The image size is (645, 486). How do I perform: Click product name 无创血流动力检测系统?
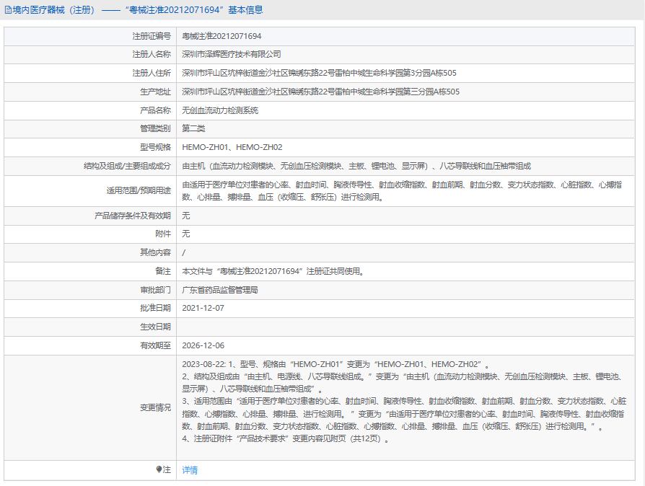coord(220,110)
